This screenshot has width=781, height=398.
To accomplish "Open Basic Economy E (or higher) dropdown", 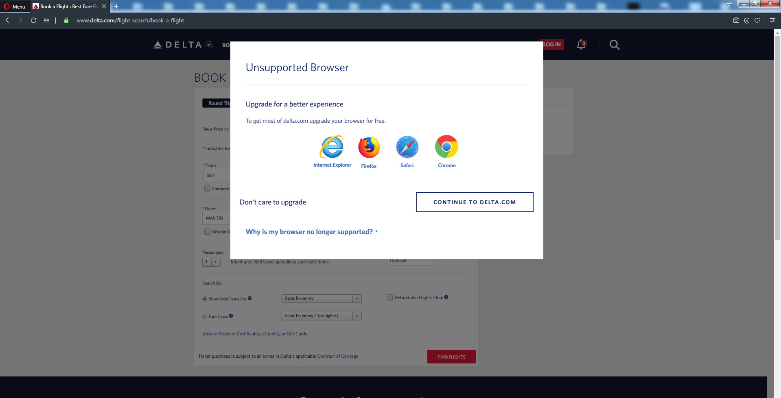I will click(x=322, y=316).
